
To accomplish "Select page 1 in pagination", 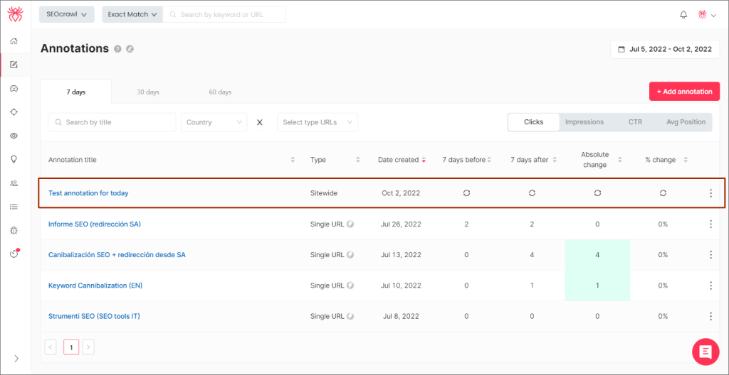I will [71, 347].
